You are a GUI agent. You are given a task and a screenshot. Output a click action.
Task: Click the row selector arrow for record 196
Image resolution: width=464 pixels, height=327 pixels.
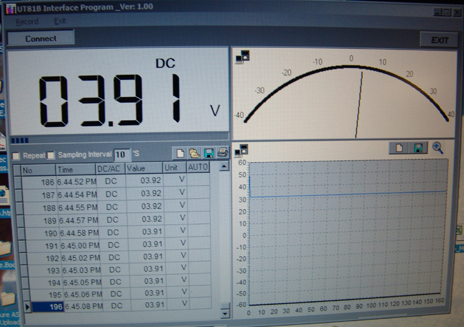point(27,307)
